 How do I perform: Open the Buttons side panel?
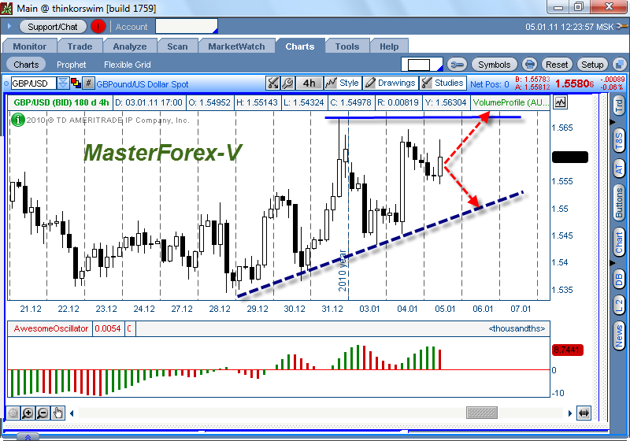point(619,203)
